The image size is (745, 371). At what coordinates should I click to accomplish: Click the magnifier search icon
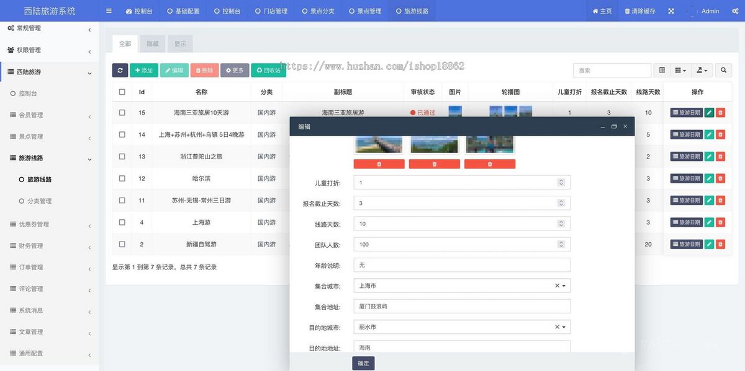tap(723, 70)
